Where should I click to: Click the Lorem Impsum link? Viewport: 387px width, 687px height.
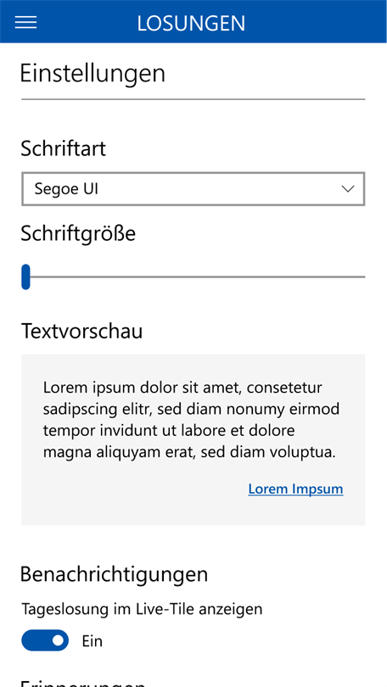(295, 489)
